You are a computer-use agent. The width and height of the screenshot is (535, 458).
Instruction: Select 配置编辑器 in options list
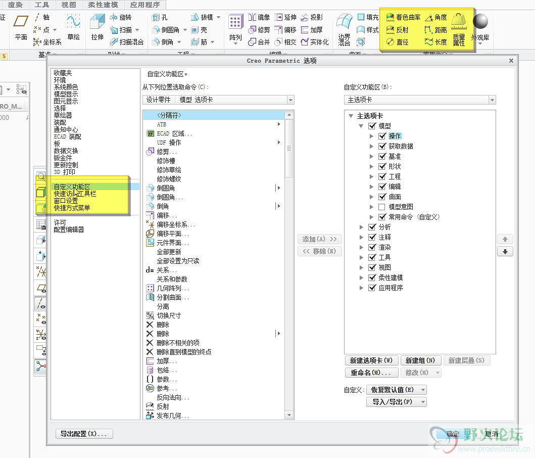coord(69,230)
